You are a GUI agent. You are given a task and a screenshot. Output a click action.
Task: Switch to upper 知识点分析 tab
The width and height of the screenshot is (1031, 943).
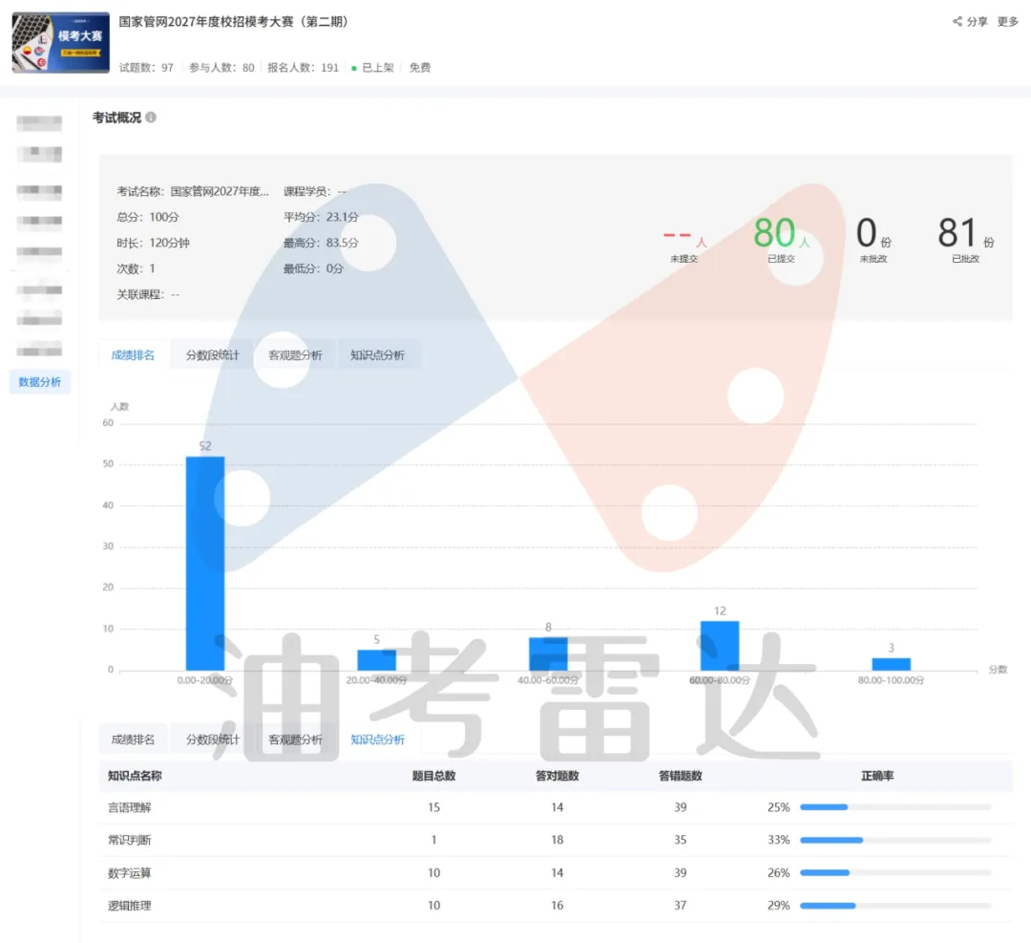coord(377,354)
